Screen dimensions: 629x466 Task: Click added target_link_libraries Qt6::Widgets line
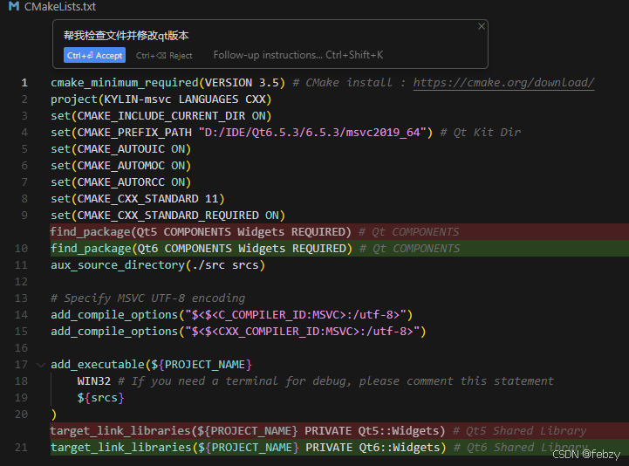click(339, 448)
